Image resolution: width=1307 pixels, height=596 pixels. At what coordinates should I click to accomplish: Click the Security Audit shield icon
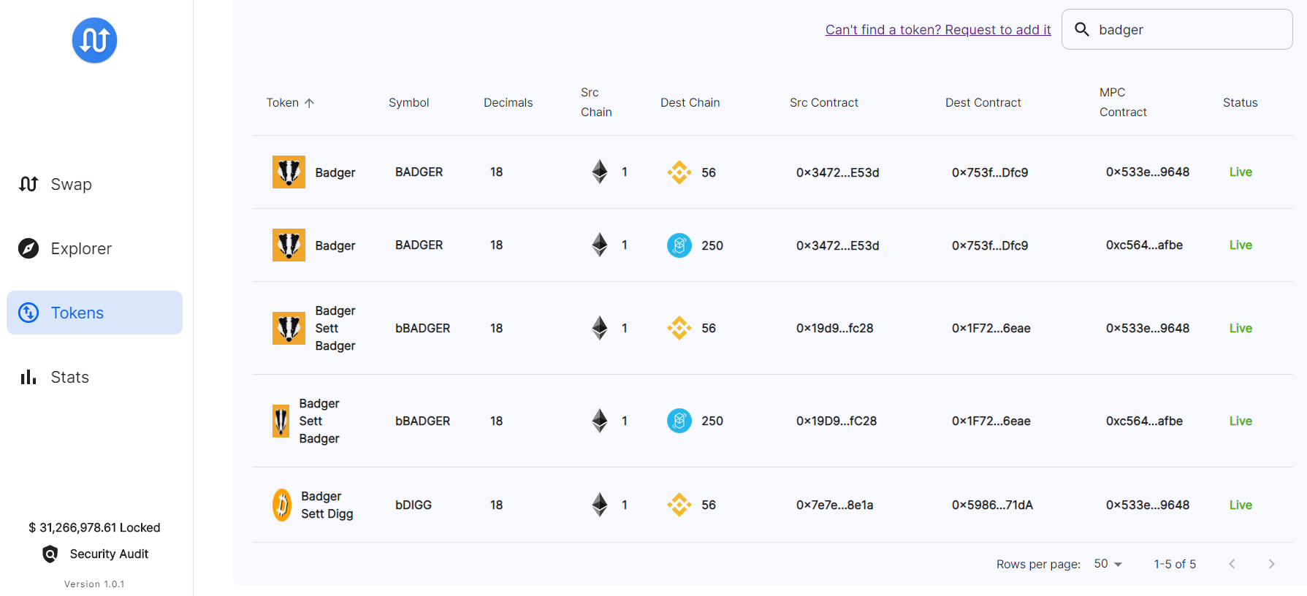tap(50, 554)
